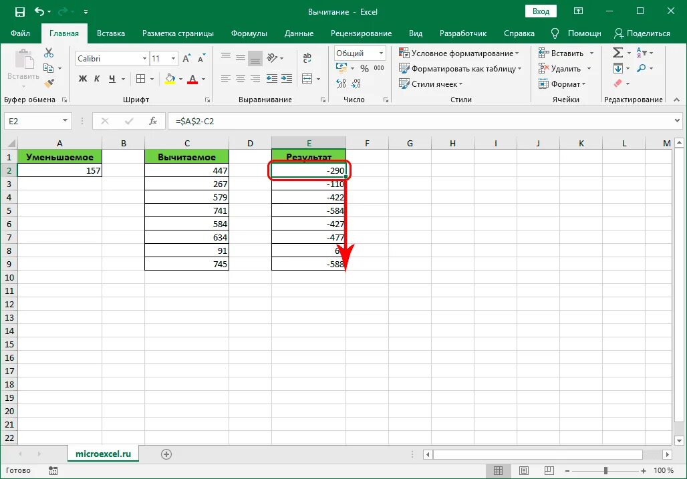Screen dimensions: 687x479
Task: Open the font size 11 dropdown
Action: point(174,59)
